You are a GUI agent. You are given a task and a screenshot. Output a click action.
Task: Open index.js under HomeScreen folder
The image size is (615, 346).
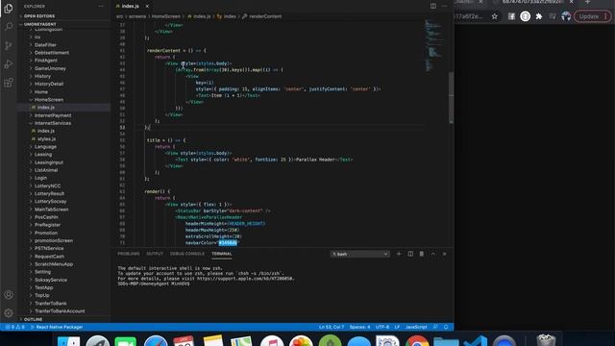(x=45, y=107)
